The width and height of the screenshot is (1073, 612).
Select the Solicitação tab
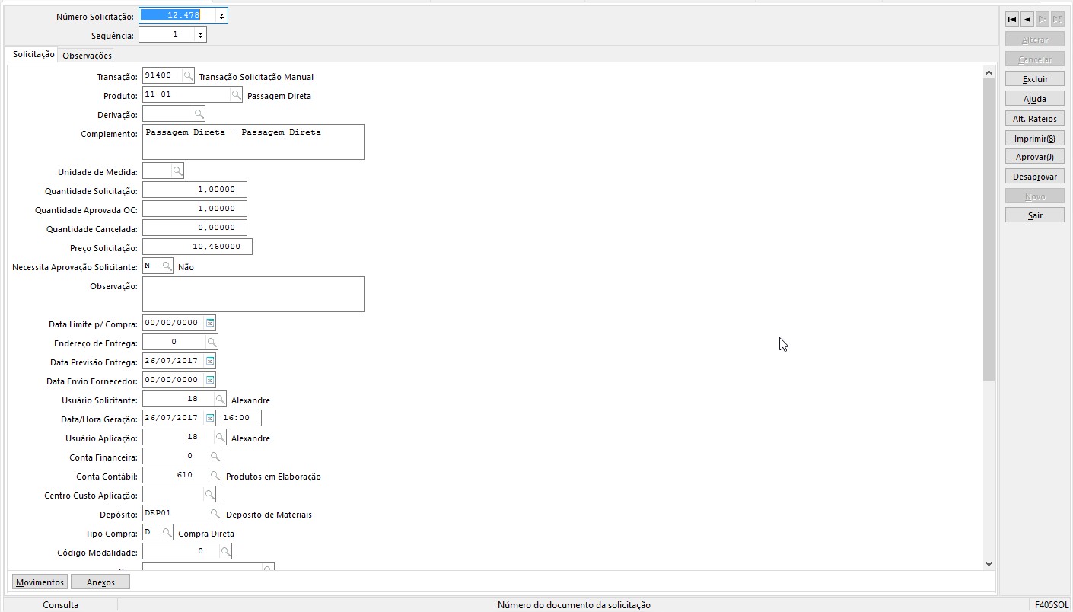click(33, 55)
